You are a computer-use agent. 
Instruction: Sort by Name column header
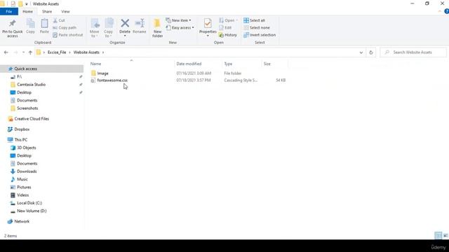click(95, 64)
